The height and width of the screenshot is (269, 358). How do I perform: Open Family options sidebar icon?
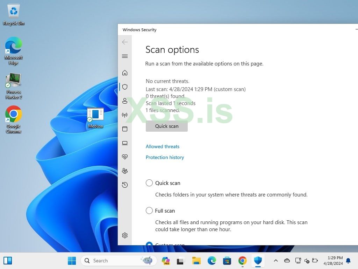click(x=125, y=171)
